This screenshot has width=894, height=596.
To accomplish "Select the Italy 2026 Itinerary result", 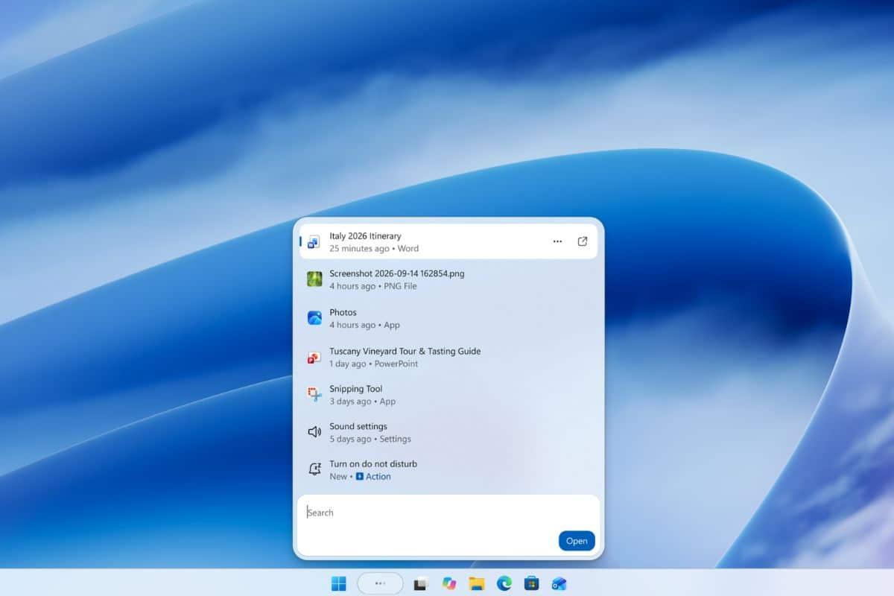I will pos(448,241).
